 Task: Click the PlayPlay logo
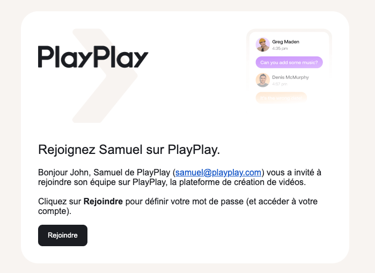tap(93, 57)
